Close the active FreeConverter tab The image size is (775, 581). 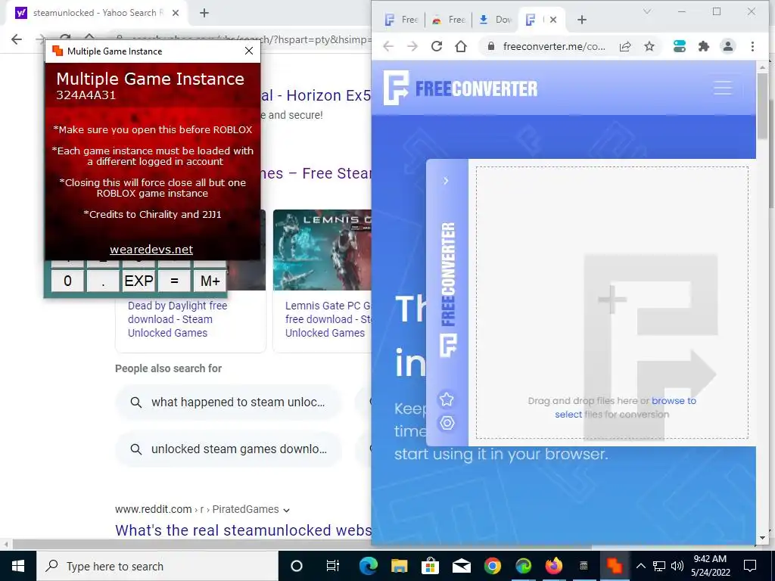pyautogui.click(x=553, y=20)
